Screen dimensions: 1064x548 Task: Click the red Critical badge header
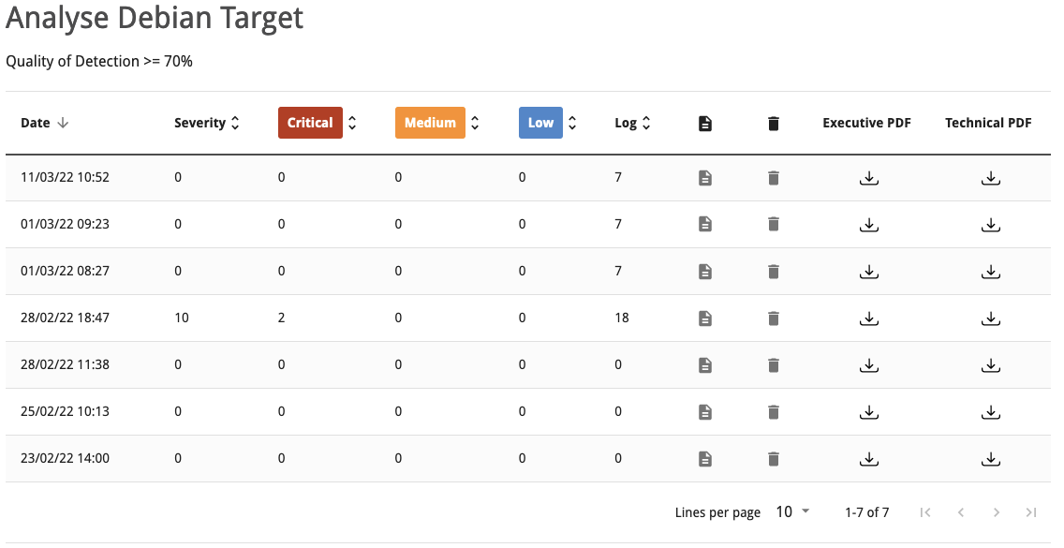[x=310, y=123]
